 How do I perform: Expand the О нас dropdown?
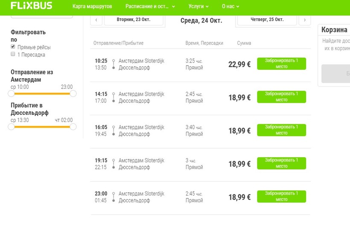click(x=230, y=7)
